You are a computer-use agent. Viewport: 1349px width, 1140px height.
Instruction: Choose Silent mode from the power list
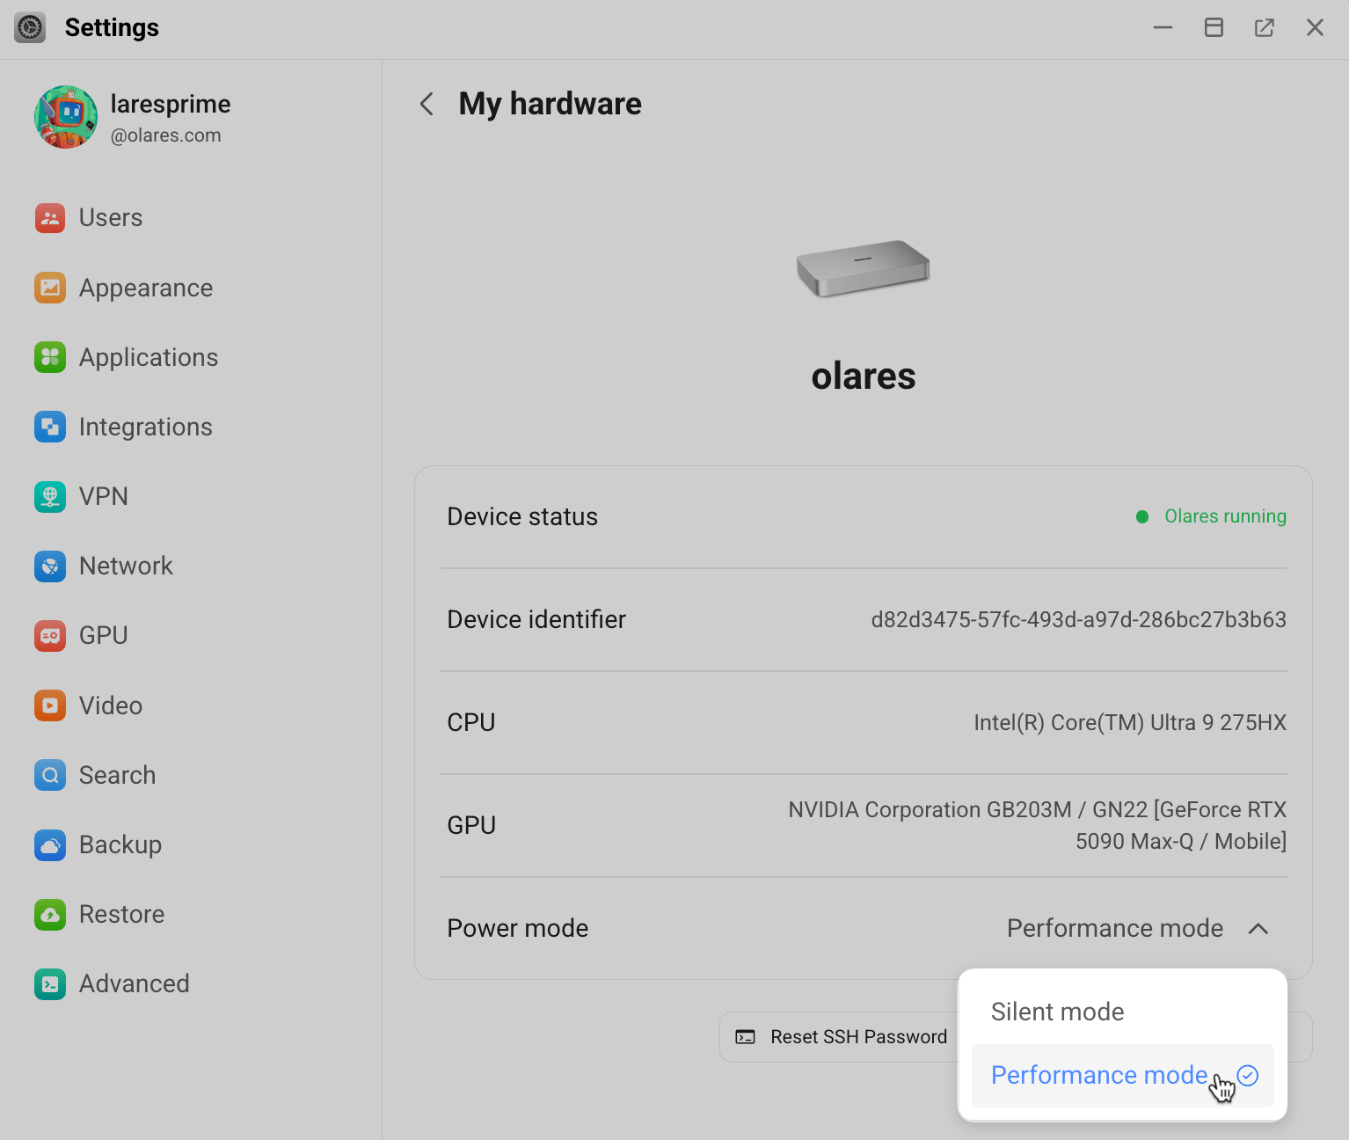click(x=1057, y=1012)
